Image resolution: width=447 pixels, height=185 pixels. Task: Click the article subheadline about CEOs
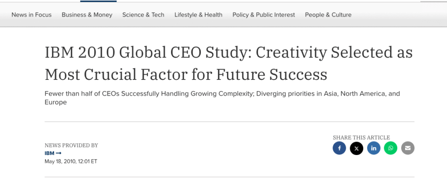(x=222, y=98)
